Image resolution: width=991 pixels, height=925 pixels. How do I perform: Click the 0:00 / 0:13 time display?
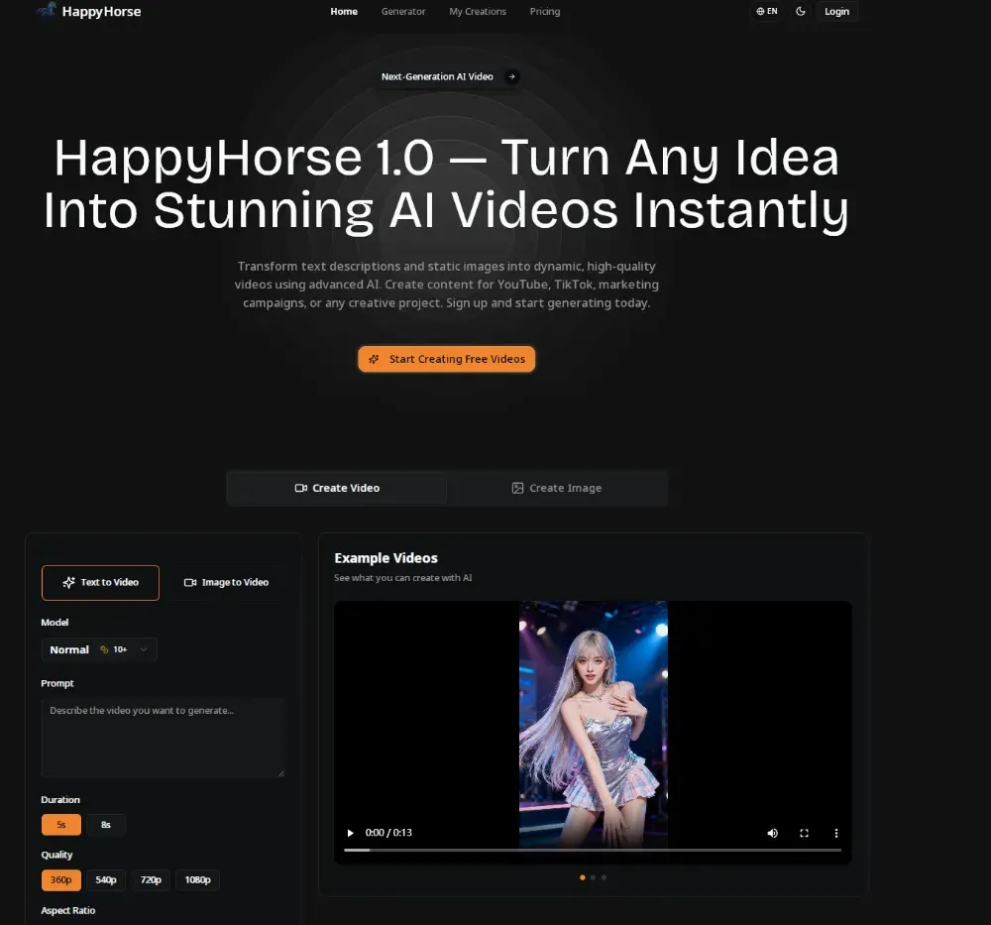coord(388,833)
